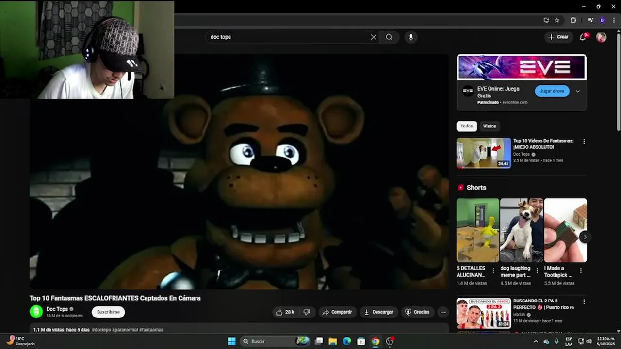This screenshot has height=349, width=621.
Task: Open options for Top 10 Videos De Fantasmas
Action: click(584, 142)
